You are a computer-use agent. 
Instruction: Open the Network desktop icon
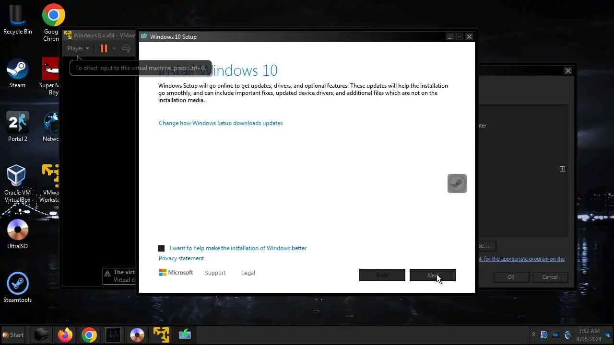coord(51,127)
